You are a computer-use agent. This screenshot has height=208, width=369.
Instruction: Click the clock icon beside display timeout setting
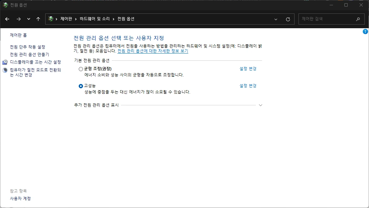(5, 61)
